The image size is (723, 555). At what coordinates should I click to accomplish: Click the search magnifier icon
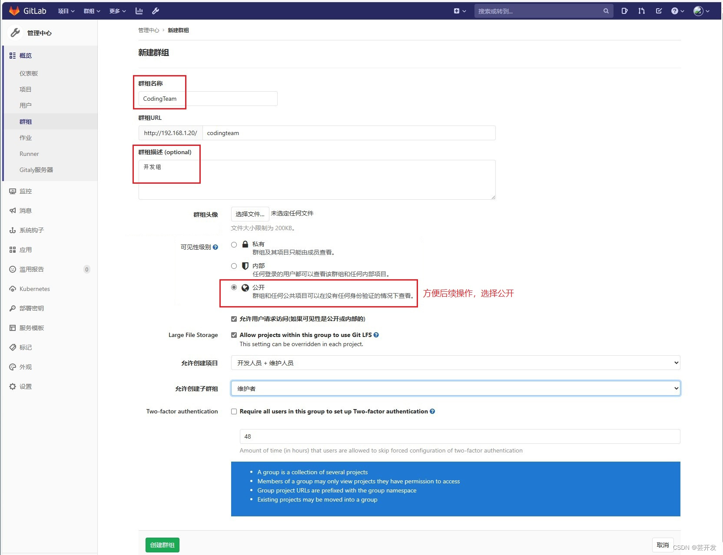click(x=606, y=11)
